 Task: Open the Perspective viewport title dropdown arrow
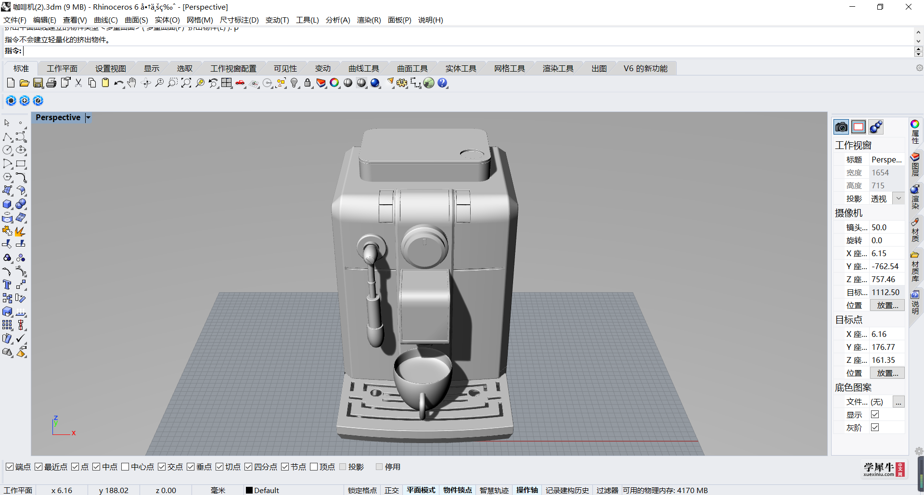(88, 117)
